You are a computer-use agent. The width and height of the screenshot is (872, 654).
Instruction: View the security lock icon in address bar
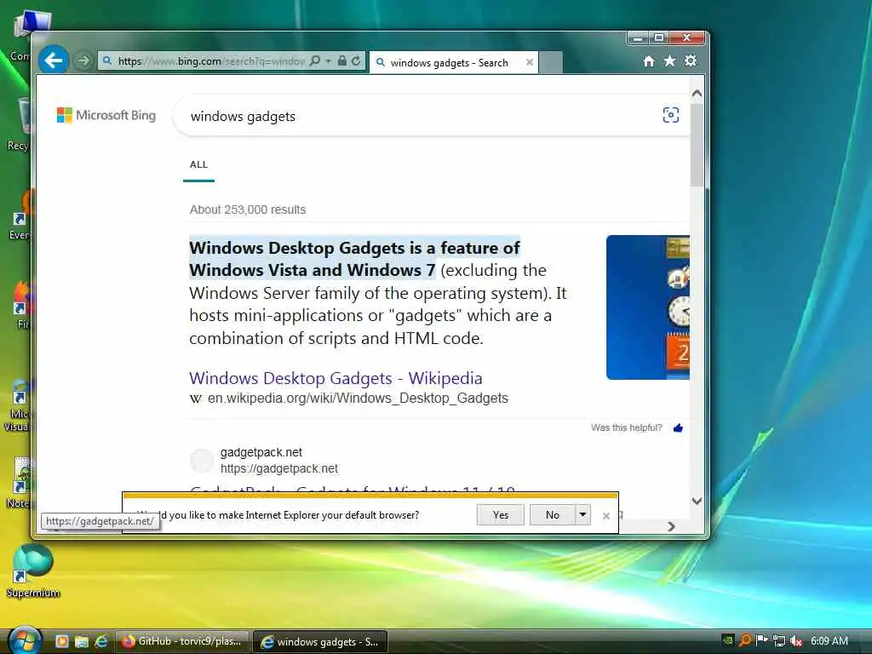[342, 60]
